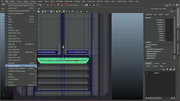Enable use all lights yellow sphere icon
This screenshot has width=180, height=101.
(x=57, y=12)
